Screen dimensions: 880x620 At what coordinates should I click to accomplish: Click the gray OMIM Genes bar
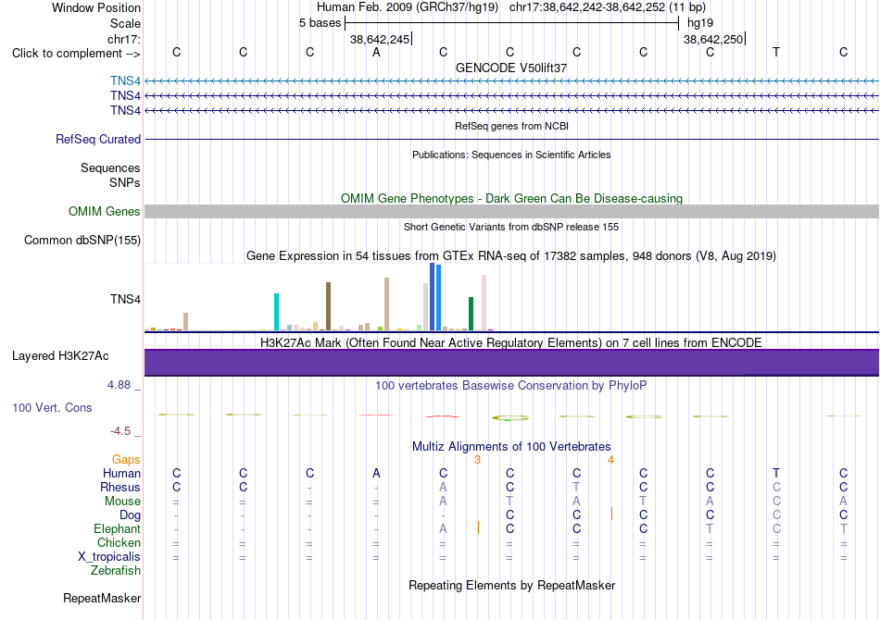click(511, 211)
